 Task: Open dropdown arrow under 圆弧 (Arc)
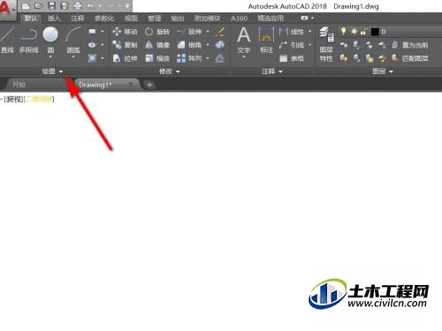(x=73, y=56)
